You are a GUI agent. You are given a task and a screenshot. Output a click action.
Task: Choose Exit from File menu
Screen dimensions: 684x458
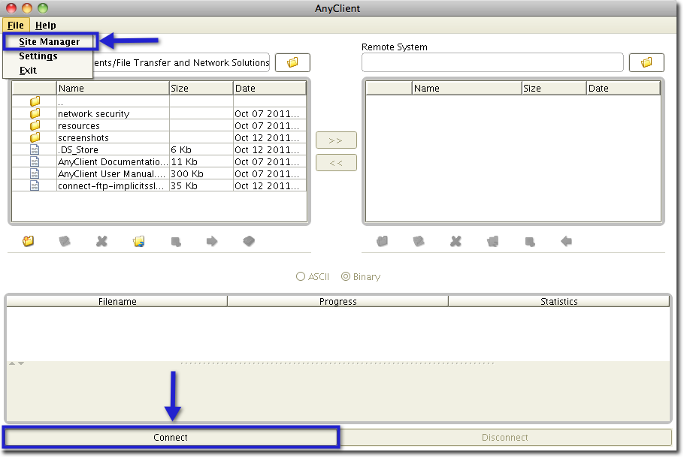point(28,71)
